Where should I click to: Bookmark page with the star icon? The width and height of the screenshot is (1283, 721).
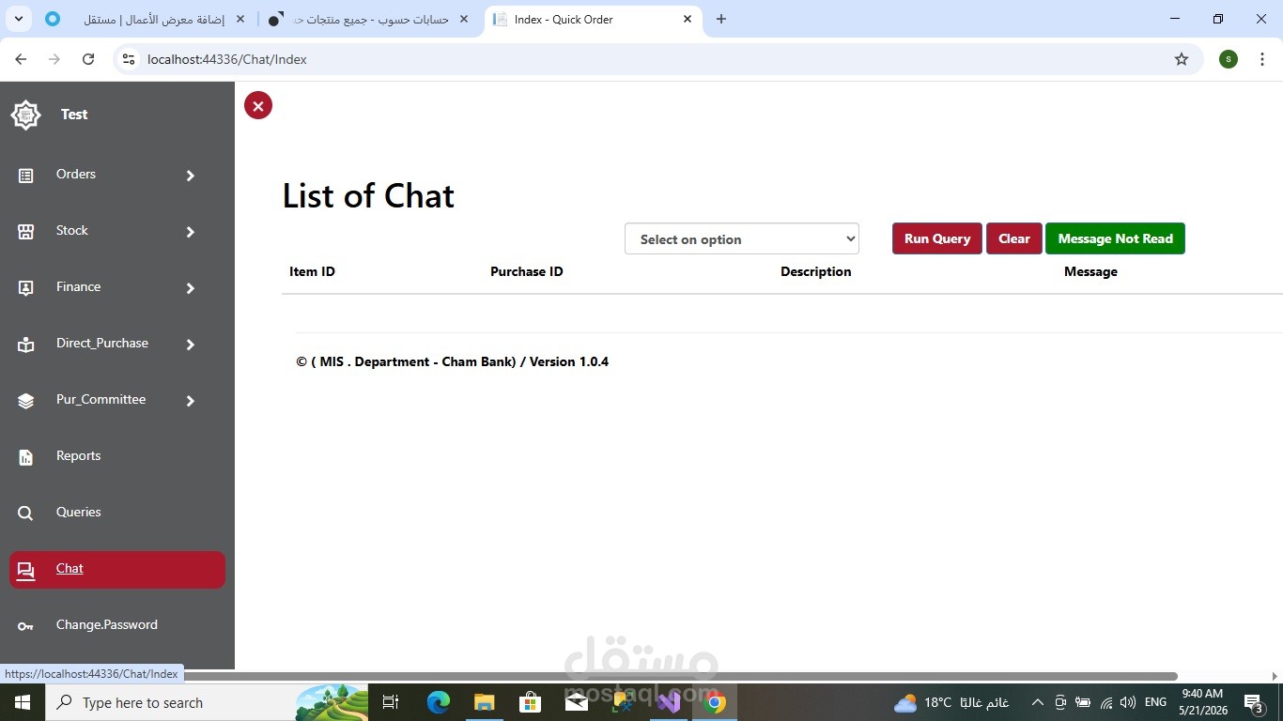point(1182,59)
